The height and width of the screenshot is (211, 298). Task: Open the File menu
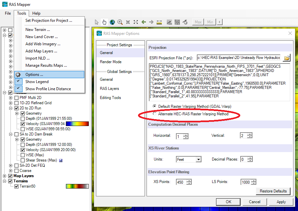(8, 13)
